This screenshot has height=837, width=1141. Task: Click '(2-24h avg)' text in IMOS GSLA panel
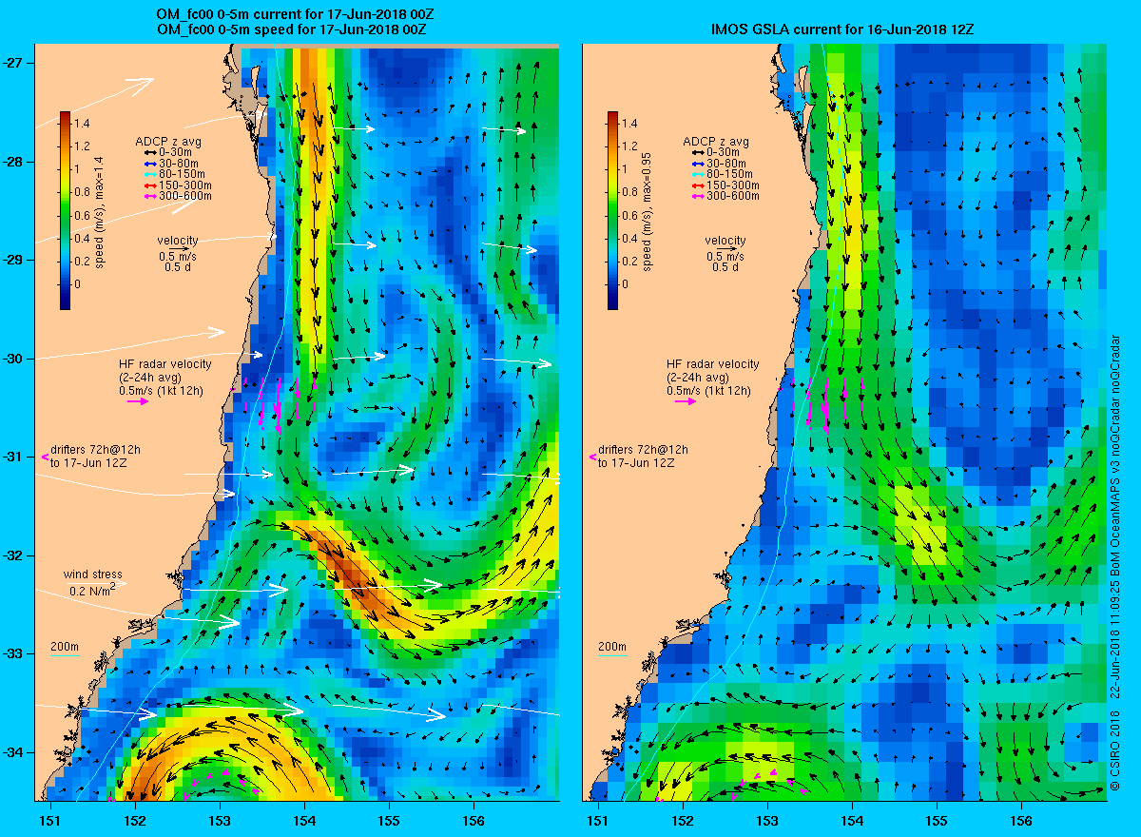[696, 378]
